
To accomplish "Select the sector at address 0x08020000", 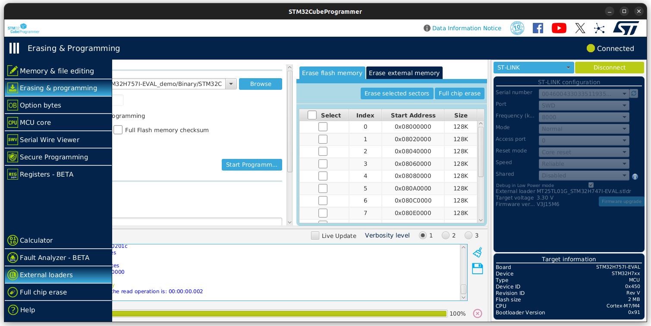I will (323, 139).
